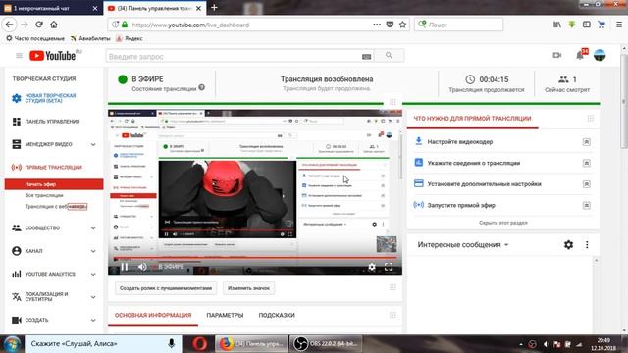
Task: Open Opera browser from taskbar
Action: [x=199, y=344]
